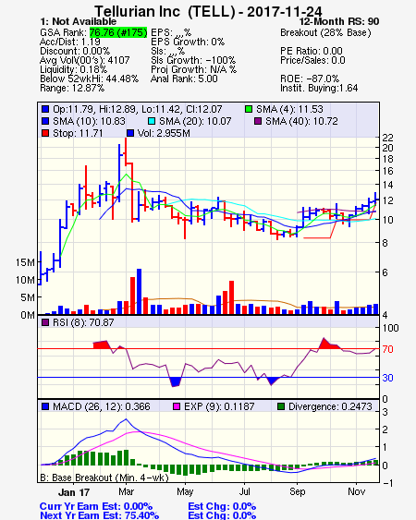
Task: Click the green Divergence legend swatch
Action: tap(281, 406)
